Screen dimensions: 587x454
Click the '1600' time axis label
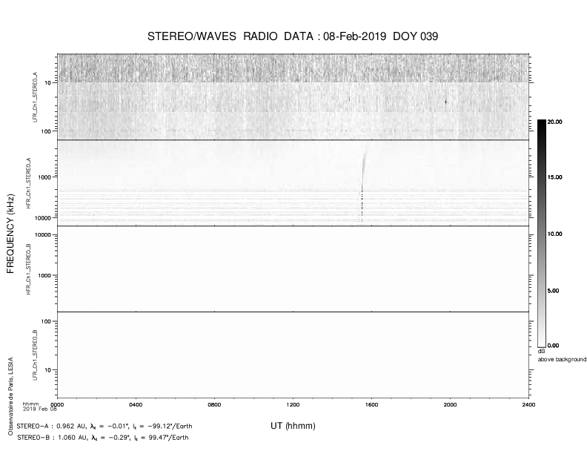coord(372,404)
